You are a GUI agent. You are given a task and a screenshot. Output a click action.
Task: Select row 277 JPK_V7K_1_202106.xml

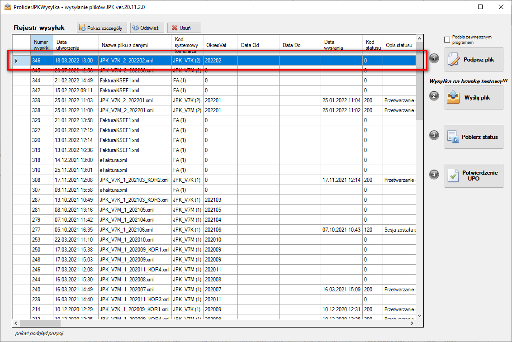coord(223,230)
